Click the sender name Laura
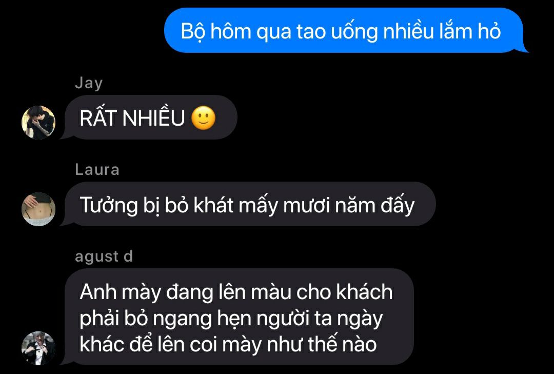The width and height of the screenshot is (554, 374). tap(97, 169)
